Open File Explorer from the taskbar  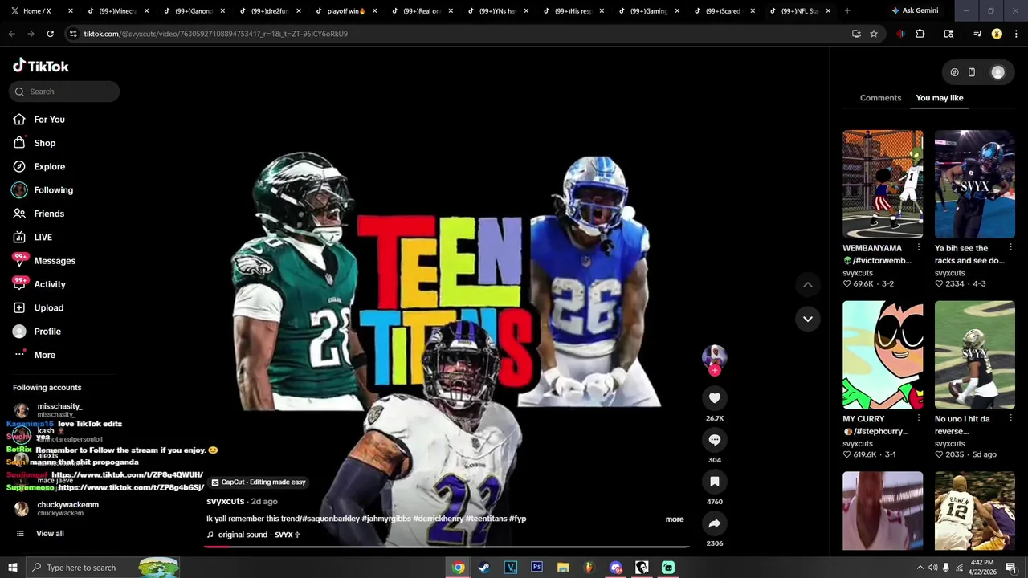(563, 568)
